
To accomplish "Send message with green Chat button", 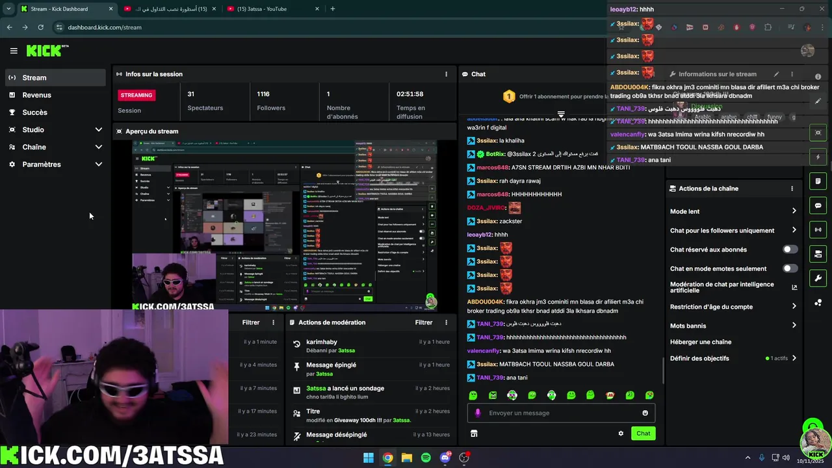I will pos(643,434).
